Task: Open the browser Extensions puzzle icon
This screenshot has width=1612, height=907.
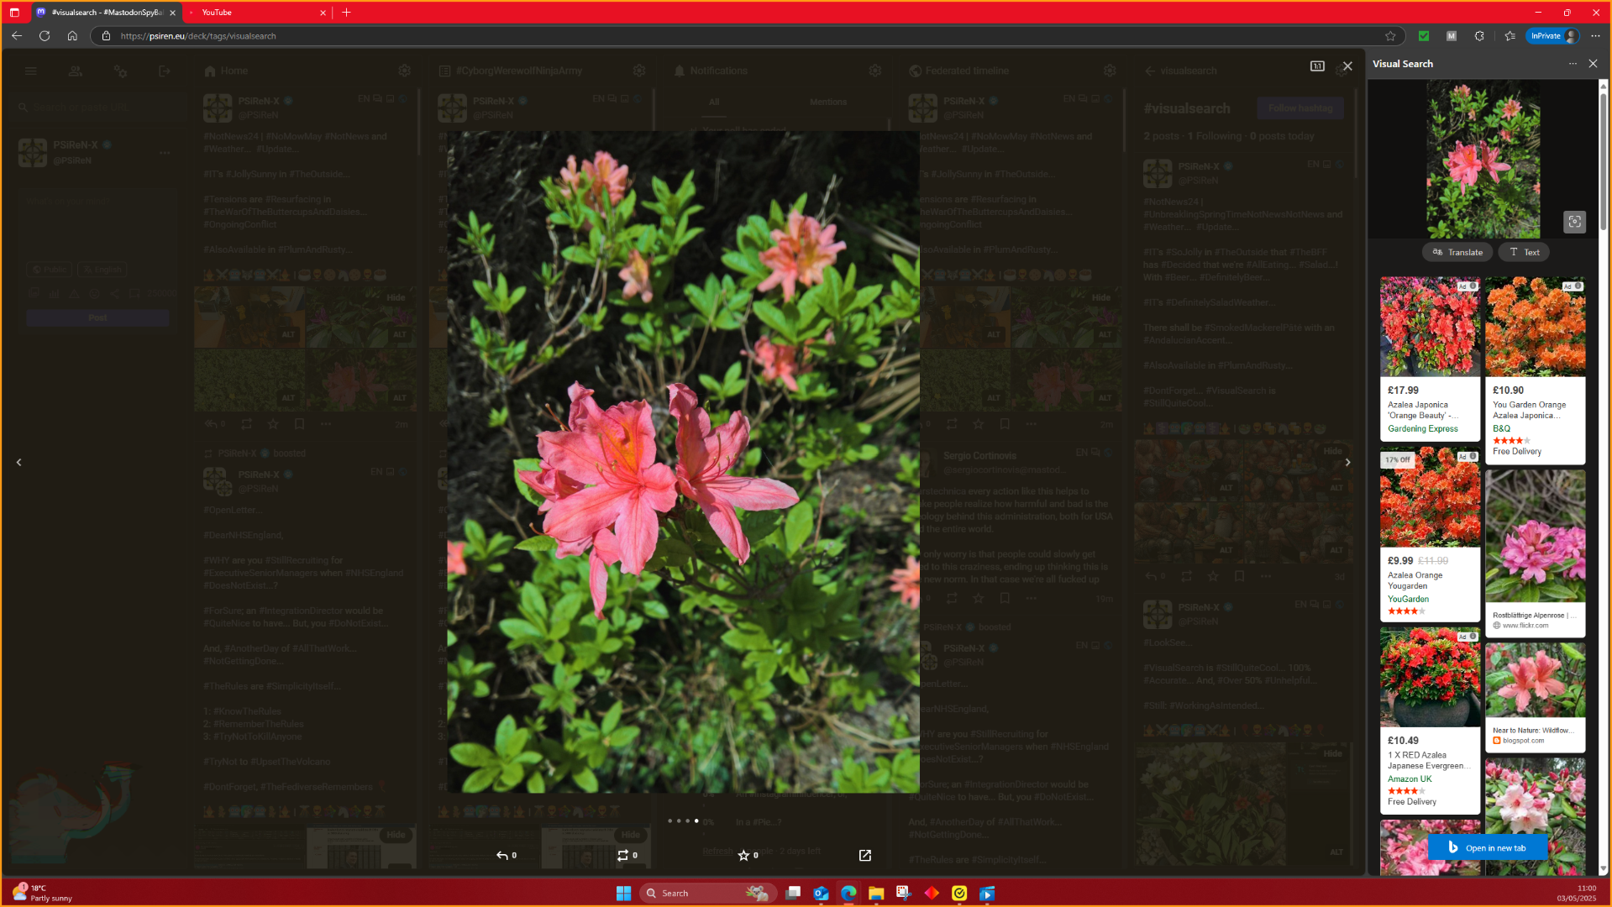Action: pos(1479,36)
